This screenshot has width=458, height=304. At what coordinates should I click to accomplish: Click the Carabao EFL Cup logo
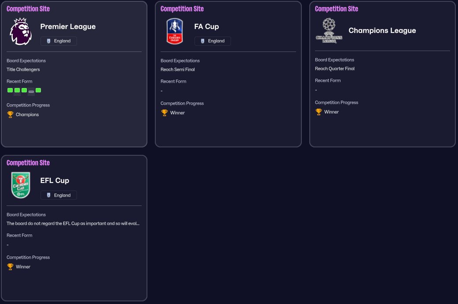click(x=21, y=185)
